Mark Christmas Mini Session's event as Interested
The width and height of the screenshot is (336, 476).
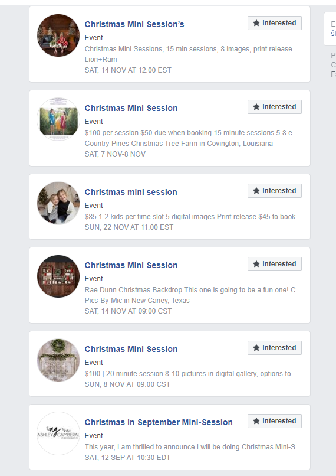[x=275, y=23]
